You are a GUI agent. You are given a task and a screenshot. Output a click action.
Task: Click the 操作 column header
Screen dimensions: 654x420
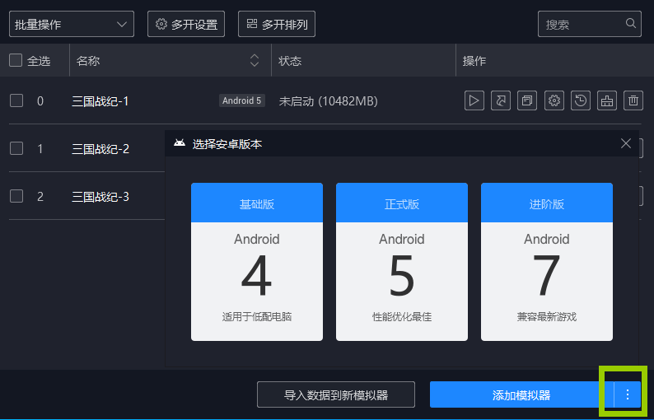pos(474,61)
